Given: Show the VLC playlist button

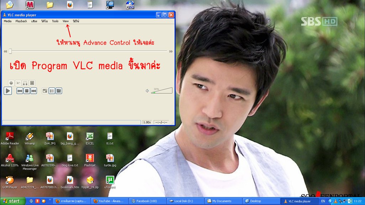Looking at the screenshot, I should pyautogui.click(x=52, y=91).
